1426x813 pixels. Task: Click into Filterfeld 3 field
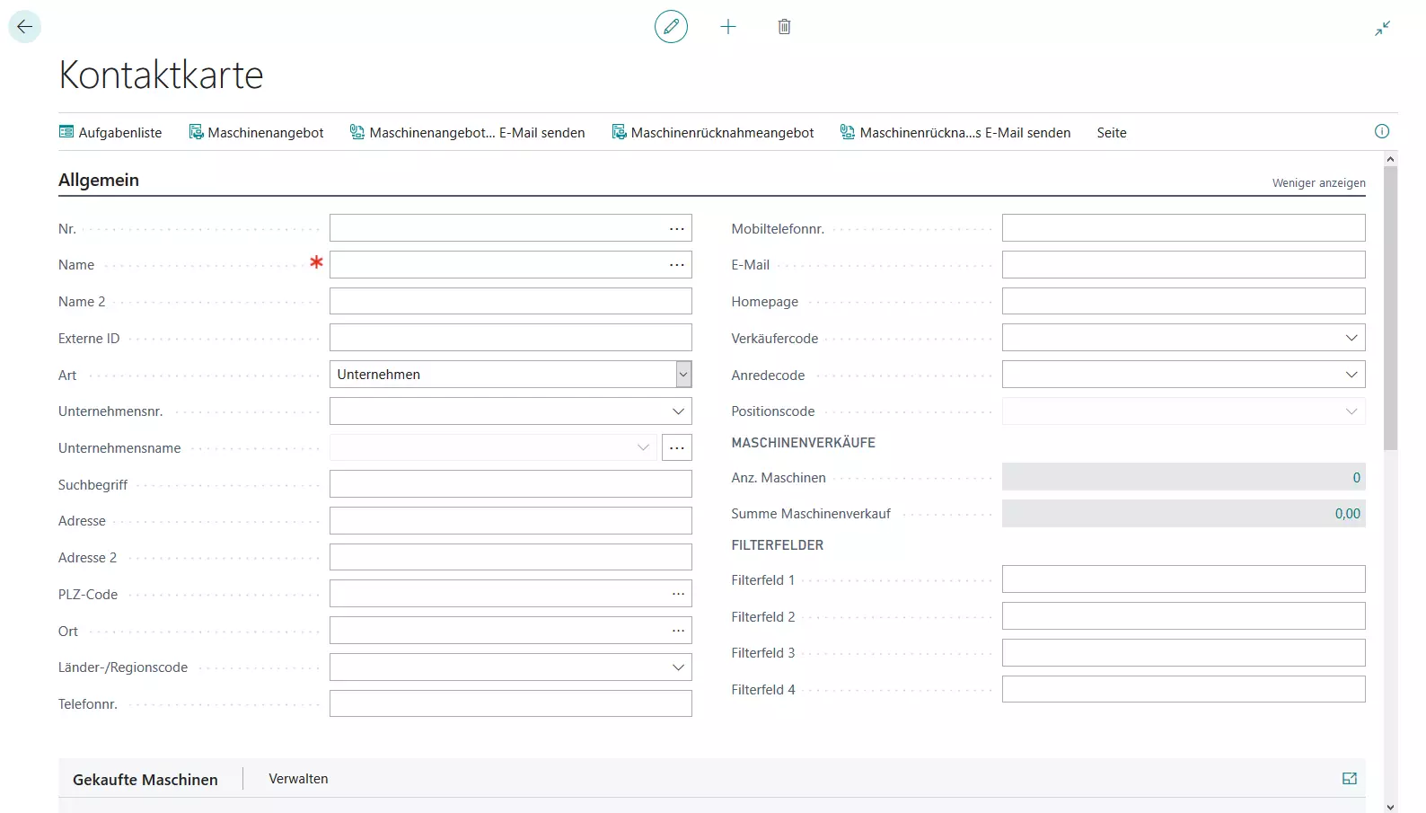click(x=1184, y=652)
